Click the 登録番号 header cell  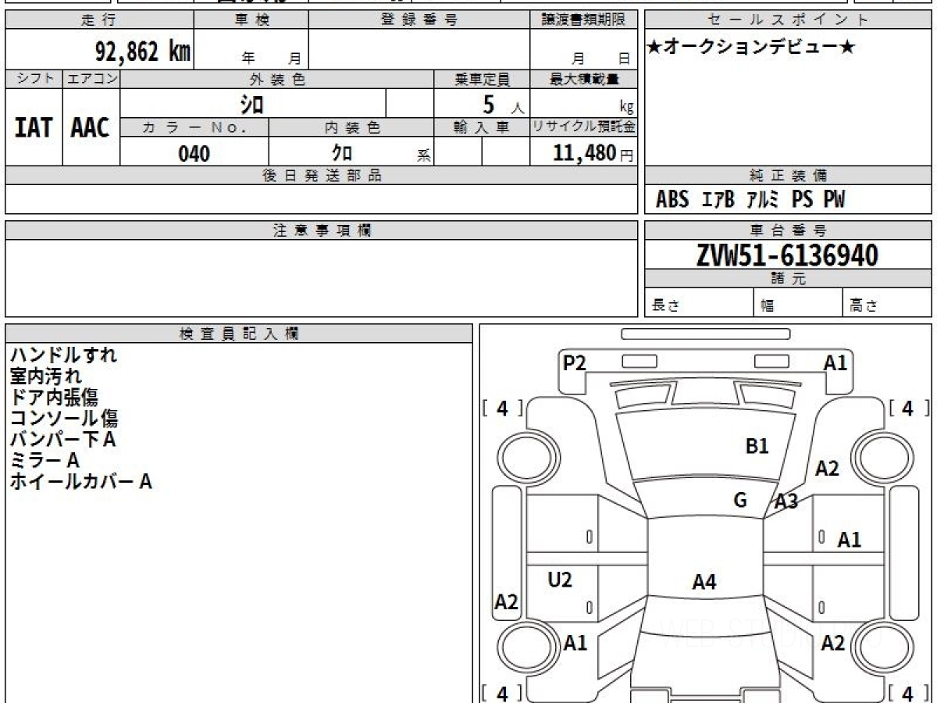pyautogui.click(x=419, y=20)
